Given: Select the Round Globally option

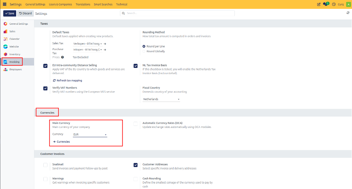Looking at the screenshot, I should point(144,51).
